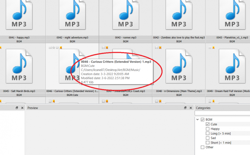Click the bookmark icon above Dream Raid Full Version
The height and width of the screenshot is (155, 250).
(x=213, y=47)
